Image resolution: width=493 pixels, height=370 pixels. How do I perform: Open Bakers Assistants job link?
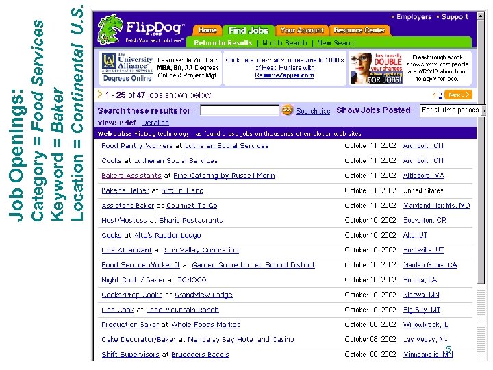[x=131, y=175]
